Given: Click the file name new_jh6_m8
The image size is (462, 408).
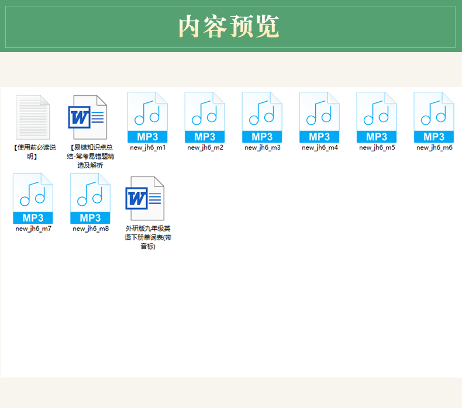Looking at the screenshot, I should click(91, 229).
